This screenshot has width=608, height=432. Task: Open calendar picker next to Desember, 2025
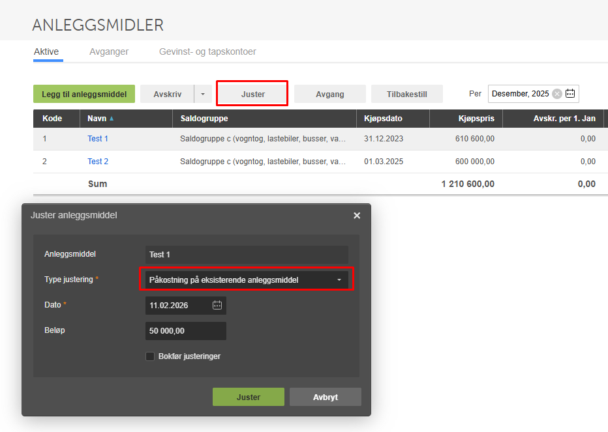(570, 93)
